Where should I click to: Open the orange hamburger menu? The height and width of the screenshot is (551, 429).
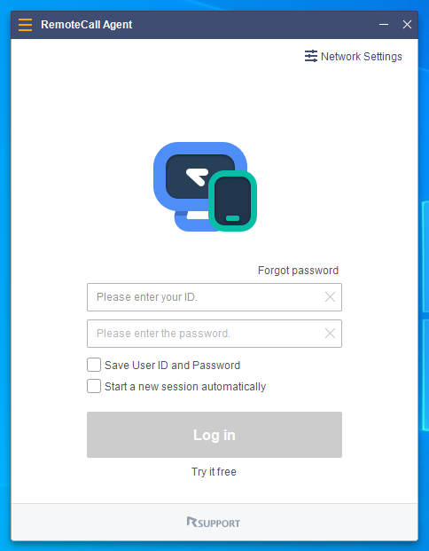(25, 25)
